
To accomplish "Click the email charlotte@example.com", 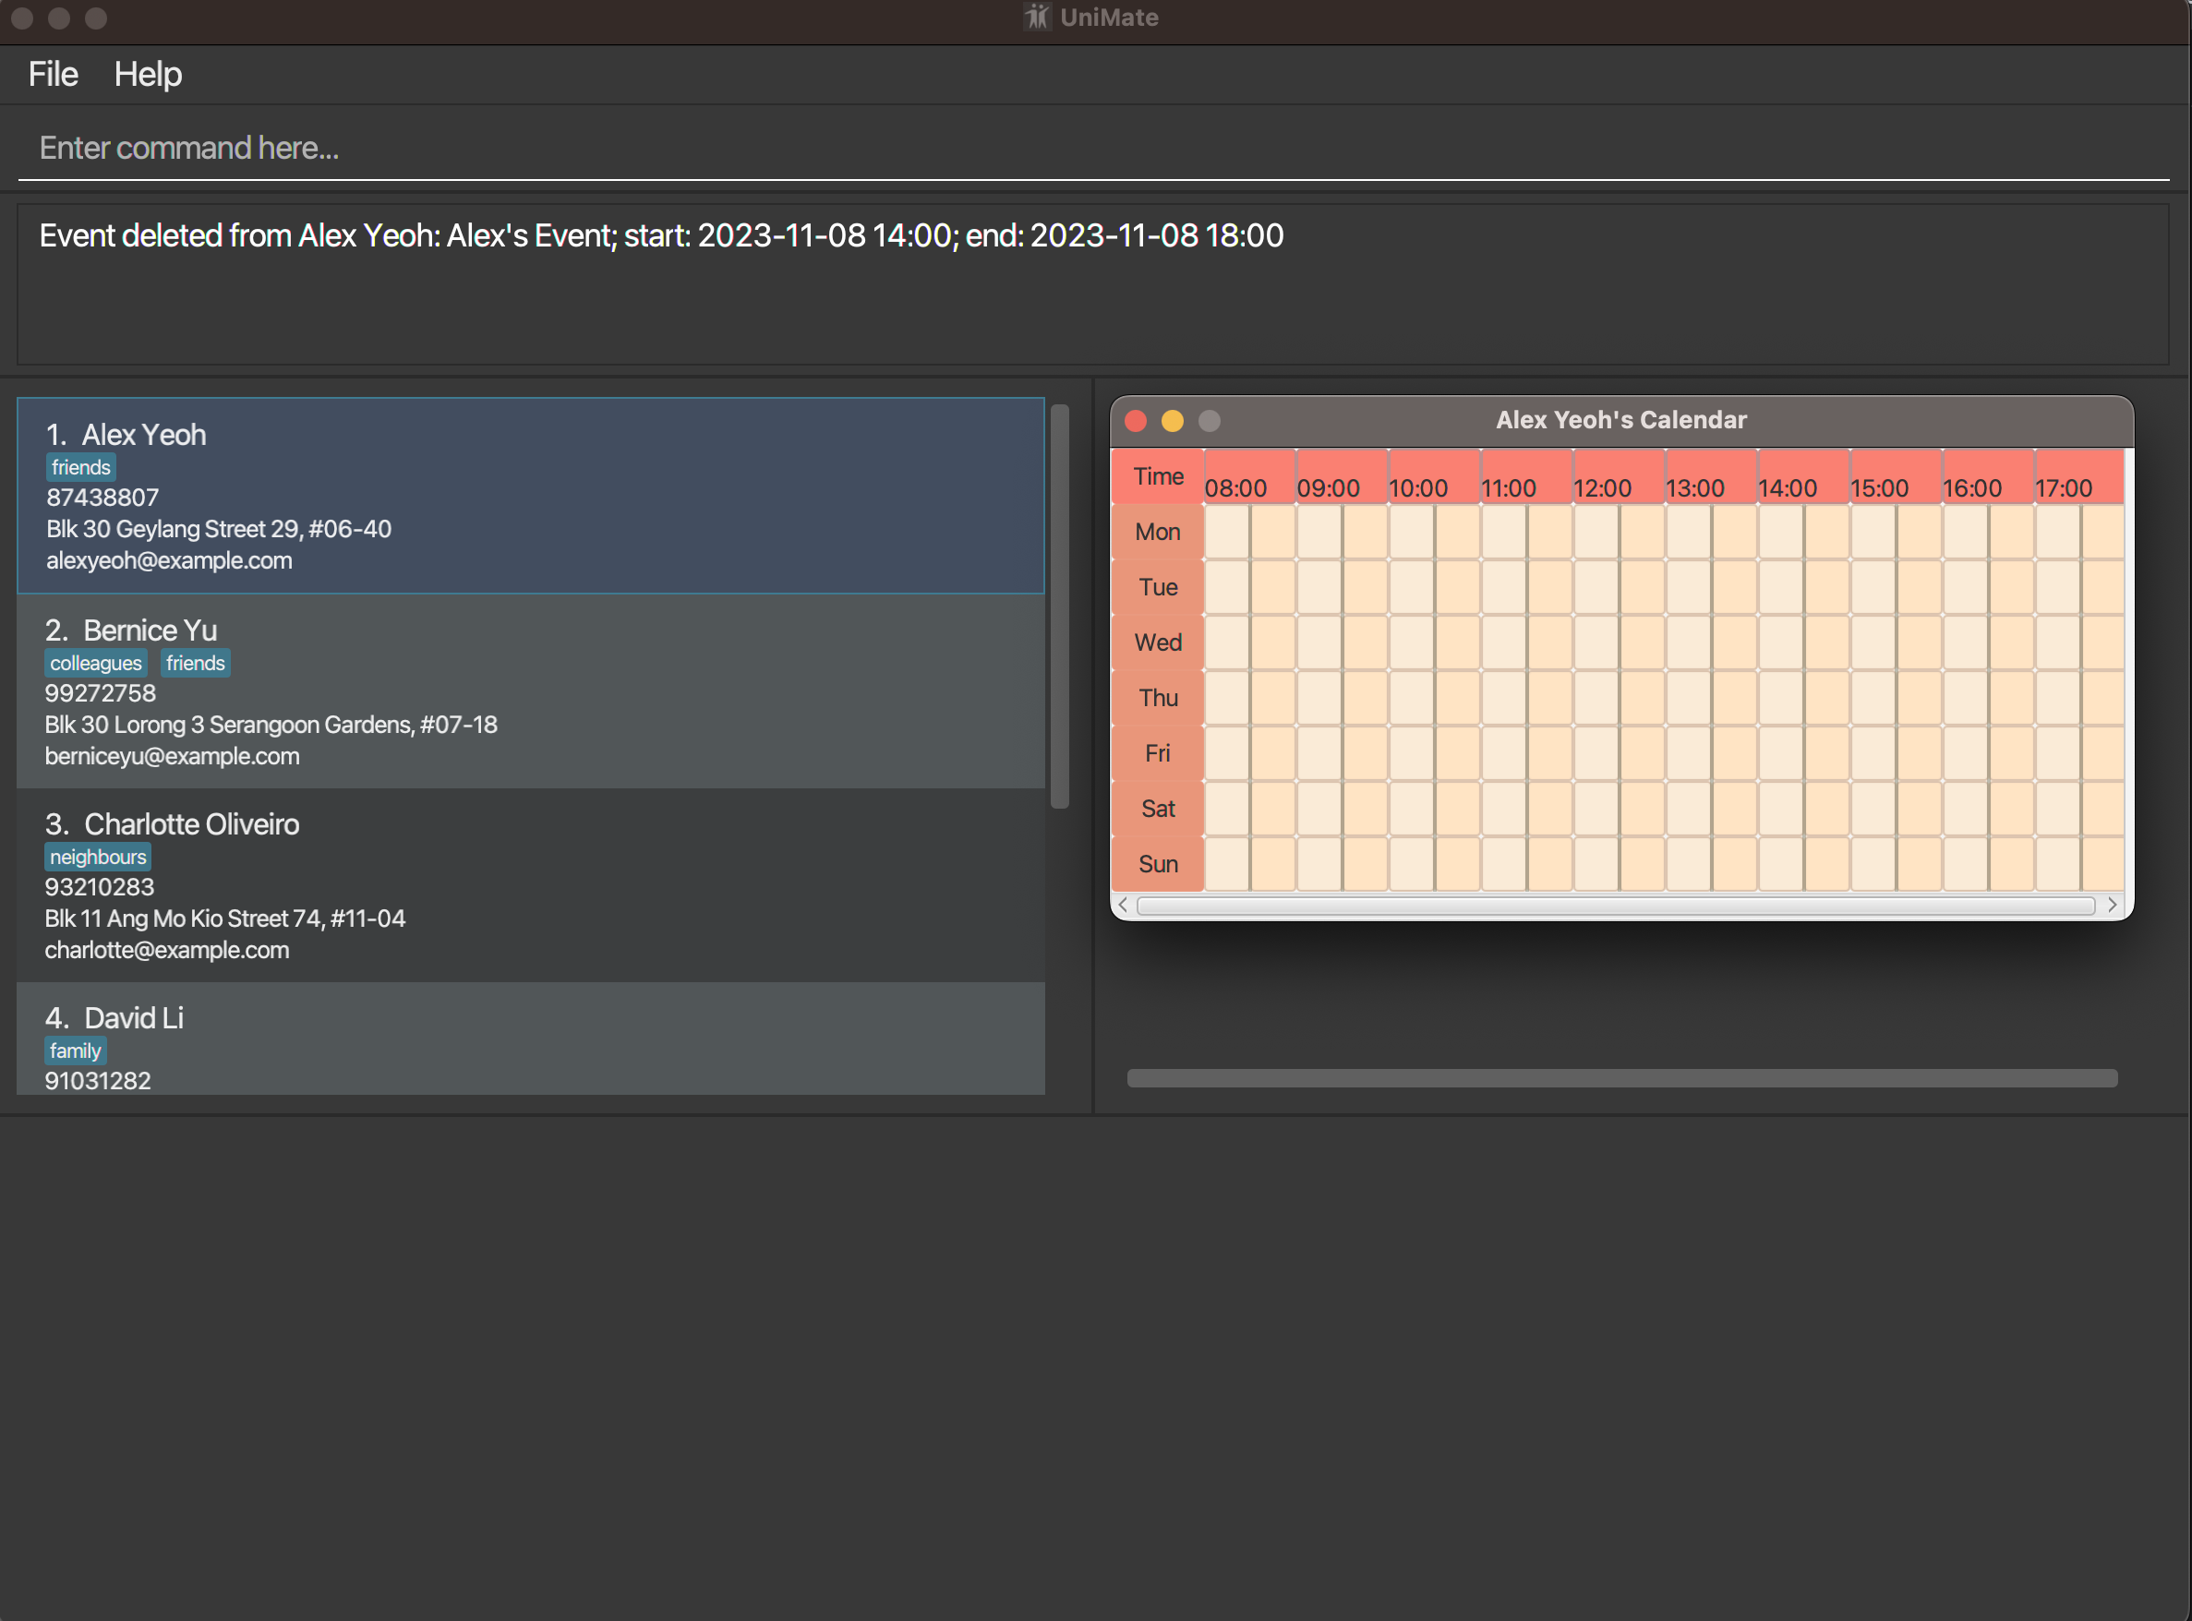I will (x=167, y=950).
